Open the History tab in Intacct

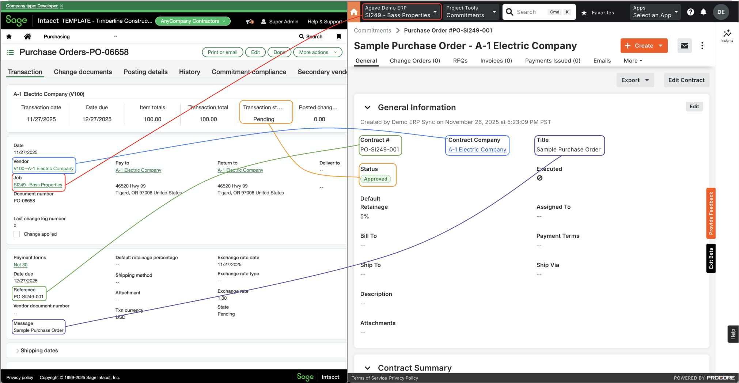[189, 72]
